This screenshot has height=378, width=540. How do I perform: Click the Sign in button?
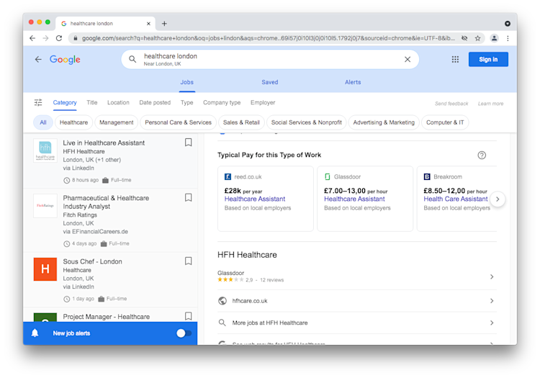[488, 59]
